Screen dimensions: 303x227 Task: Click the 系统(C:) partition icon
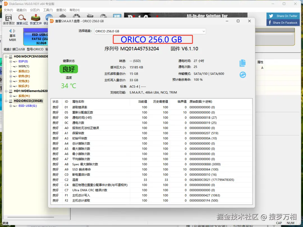pyautogui.click(x=15, y=71)
